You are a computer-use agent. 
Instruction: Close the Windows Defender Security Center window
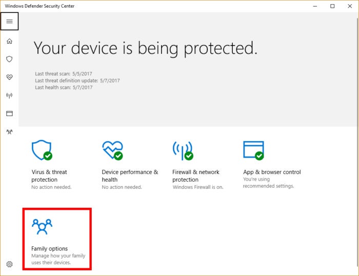(x=350, y=6)
